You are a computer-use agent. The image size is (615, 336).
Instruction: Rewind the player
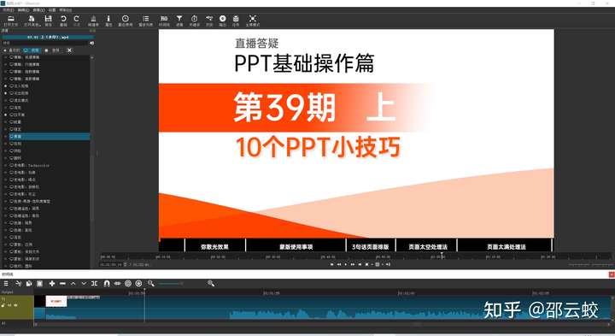pyautogui.click(x=338, y=264)
